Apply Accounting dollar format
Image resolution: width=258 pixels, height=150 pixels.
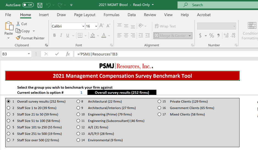pyautogui.click(x=200, y=35)
